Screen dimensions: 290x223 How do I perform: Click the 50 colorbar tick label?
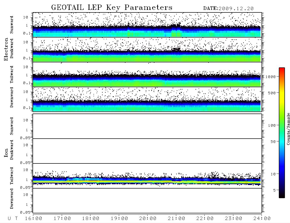coord(273,142)
